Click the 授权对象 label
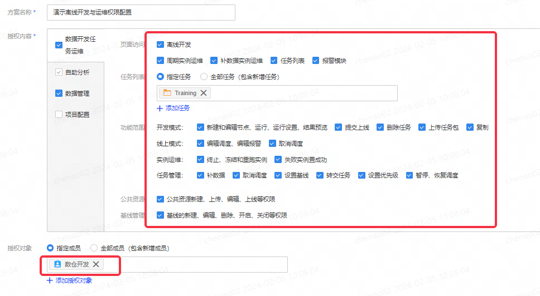This screenshot has width=540, height=296. (20, 248)
